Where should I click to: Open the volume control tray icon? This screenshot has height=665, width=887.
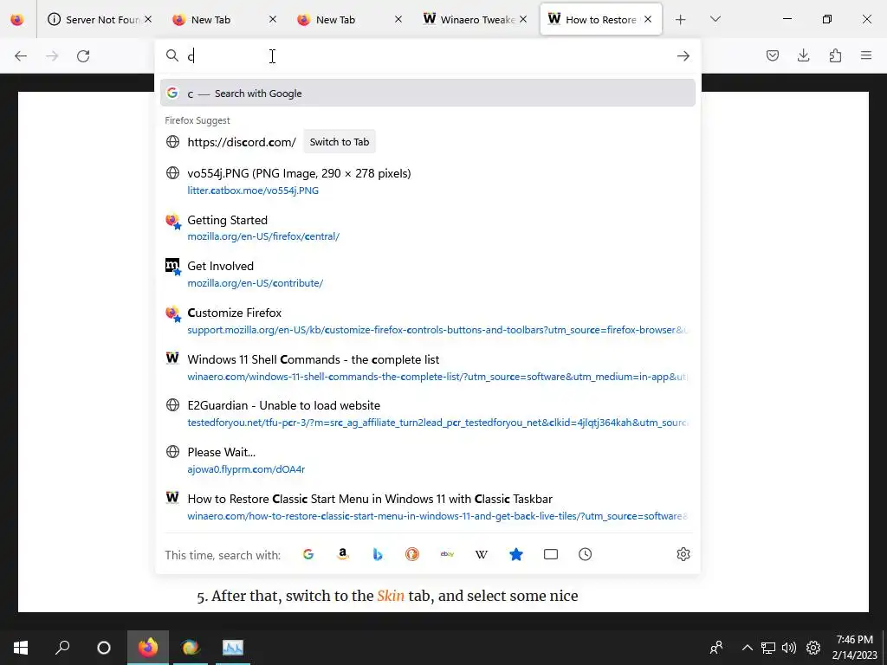coord(788,648)
